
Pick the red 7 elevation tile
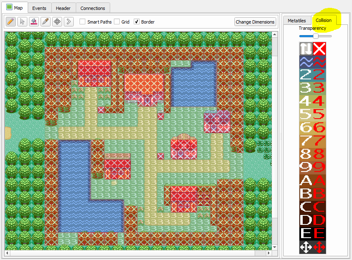pyautogui.click(x=319, y=141)
